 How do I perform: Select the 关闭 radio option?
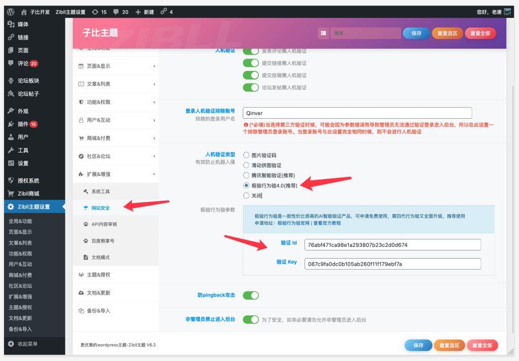246,196
